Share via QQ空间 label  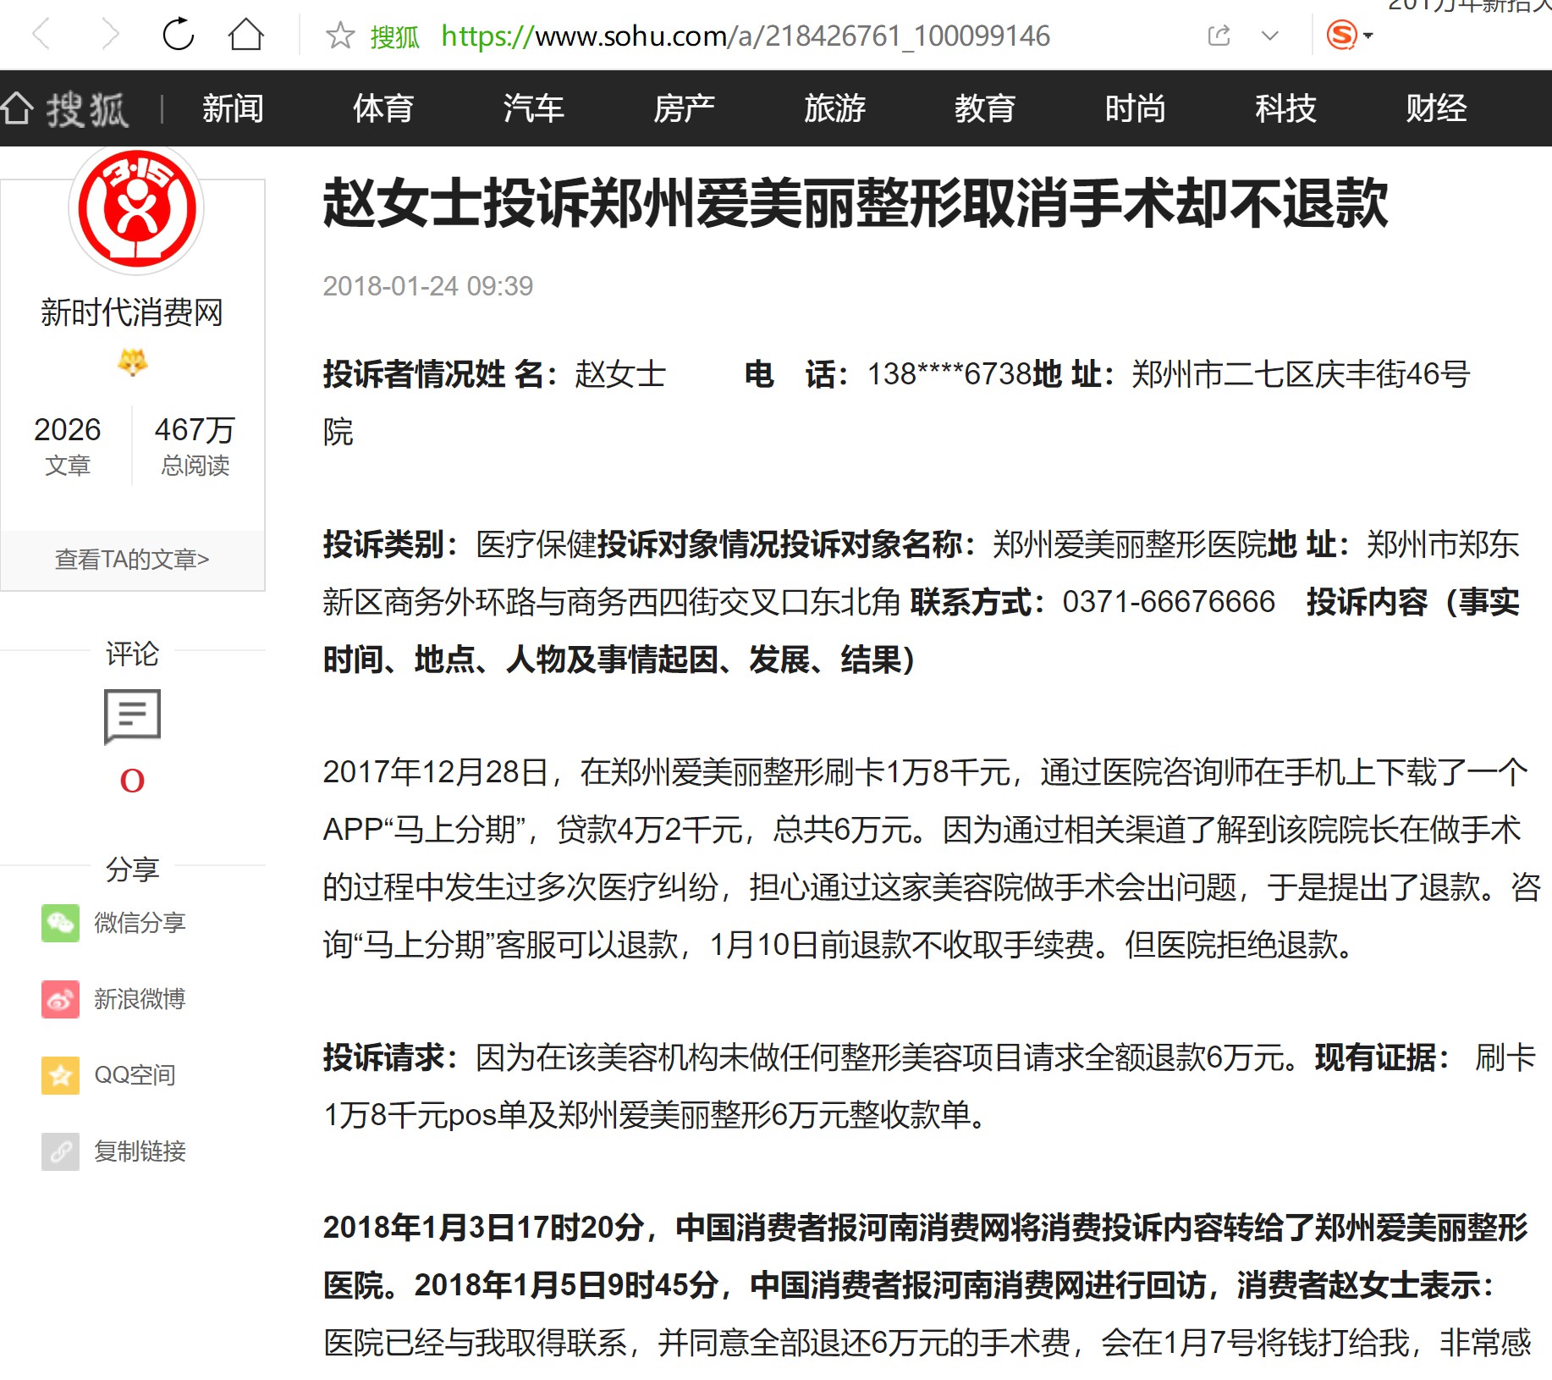pyautogui.click(x=135, y=1075)
